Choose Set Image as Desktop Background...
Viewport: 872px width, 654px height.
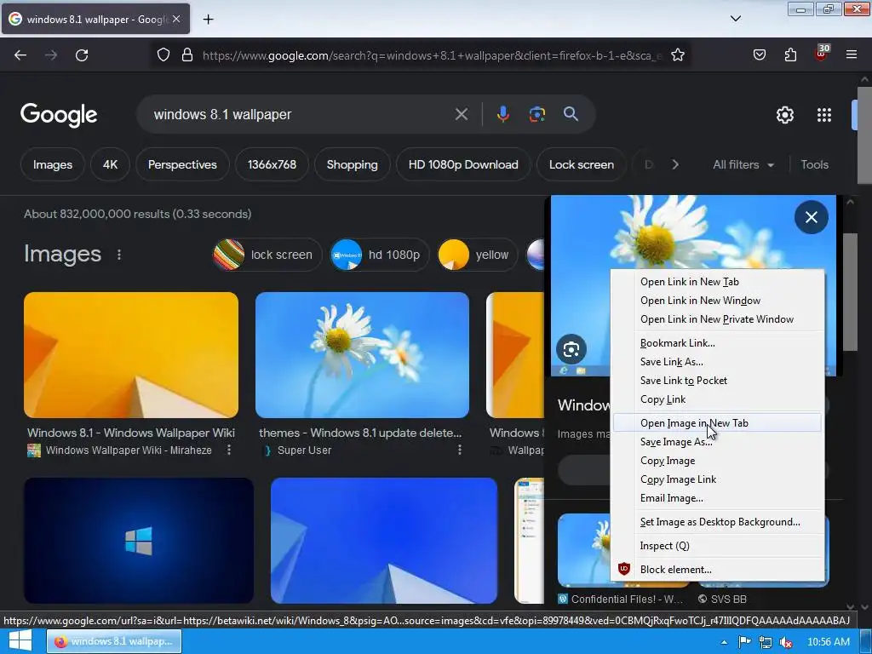717,522
